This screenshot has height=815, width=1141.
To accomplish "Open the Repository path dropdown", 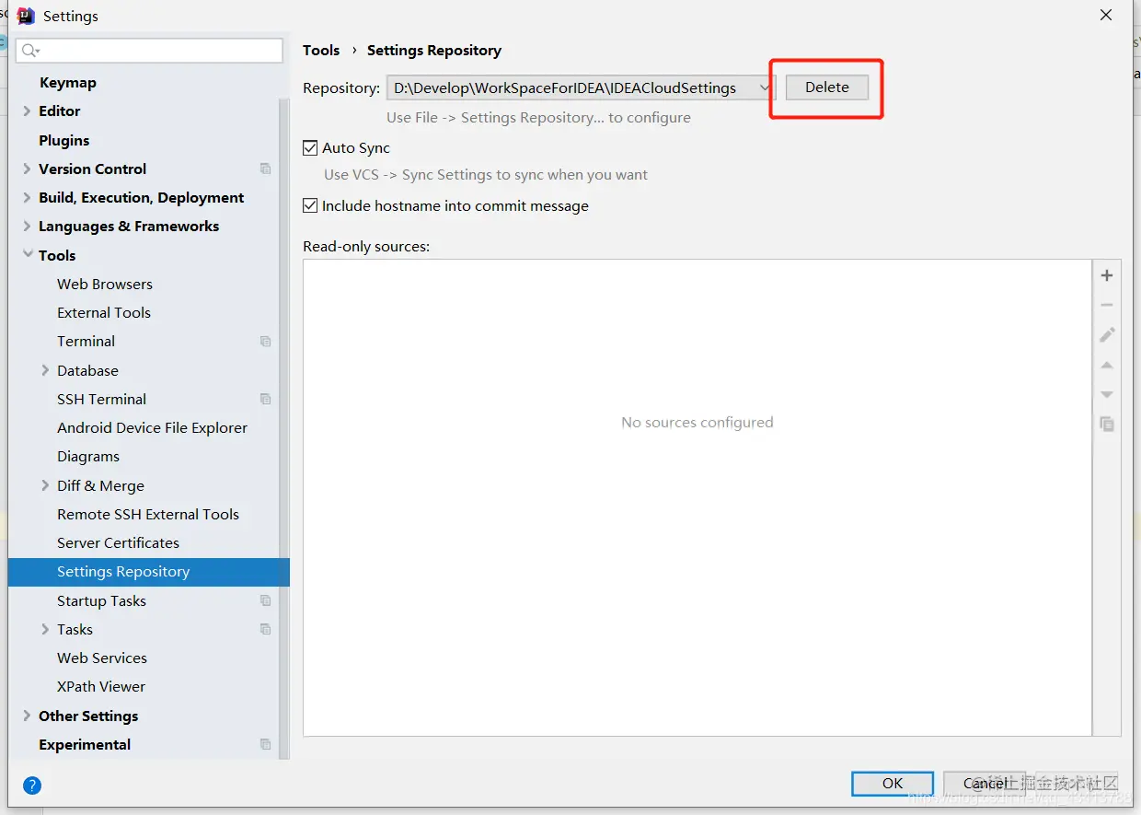I will (x=765, y=87).
